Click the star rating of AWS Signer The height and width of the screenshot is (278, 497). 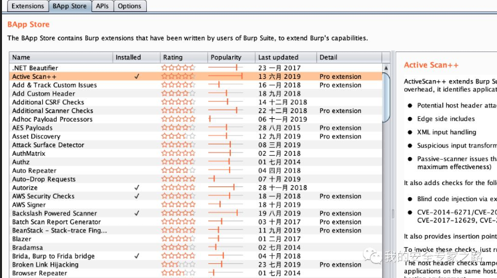pos(178,204)
